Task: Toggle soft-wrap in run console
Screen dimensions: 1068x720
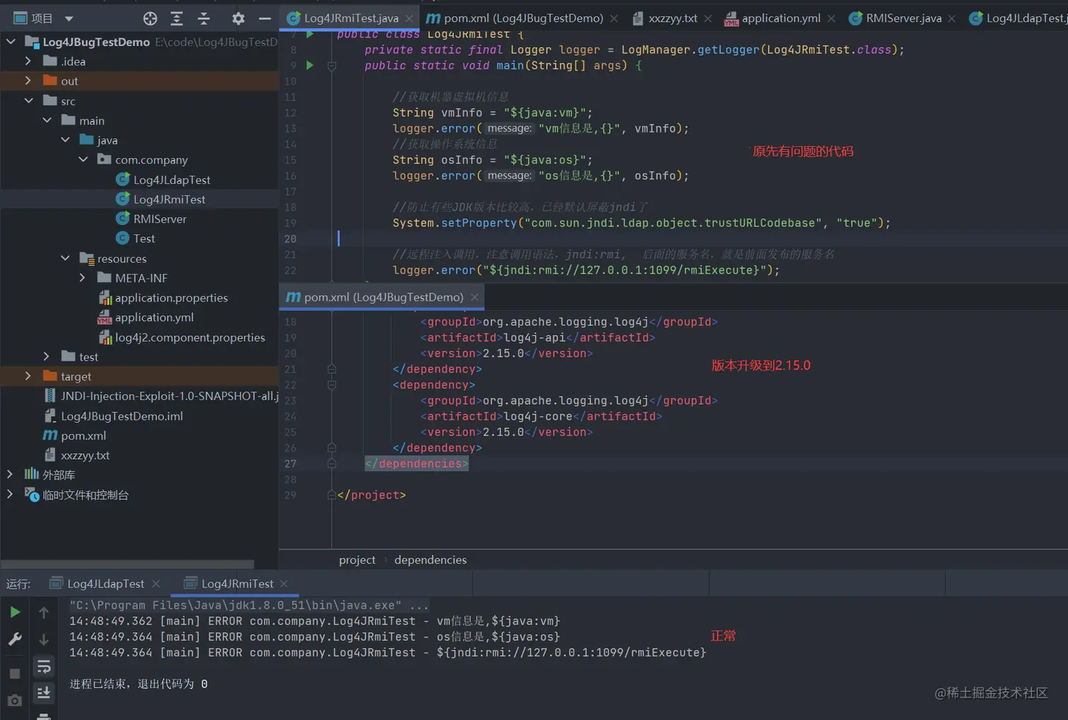Action: (x=44, y=666)
